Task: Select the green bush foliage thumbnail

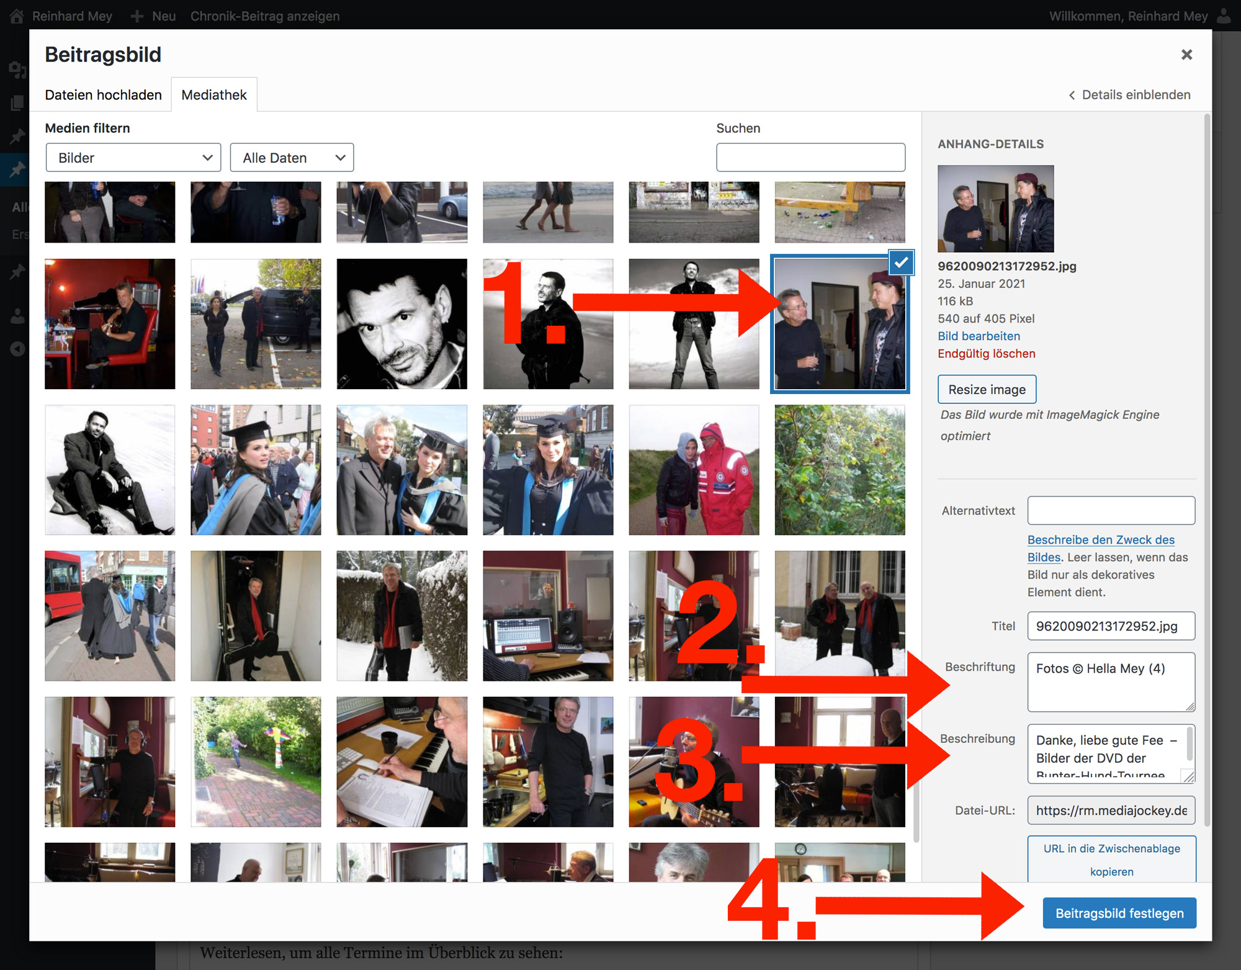Action: click(840, 470)
